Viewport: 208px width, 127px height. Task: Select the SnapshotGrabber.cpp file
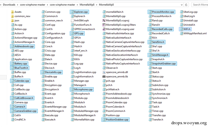pyautogui.click(x=162, y=64)
